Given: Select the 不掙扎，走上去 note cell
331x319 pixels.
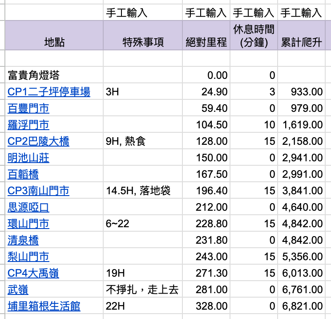Looking at the screenshot, I should tap(143, 289).
